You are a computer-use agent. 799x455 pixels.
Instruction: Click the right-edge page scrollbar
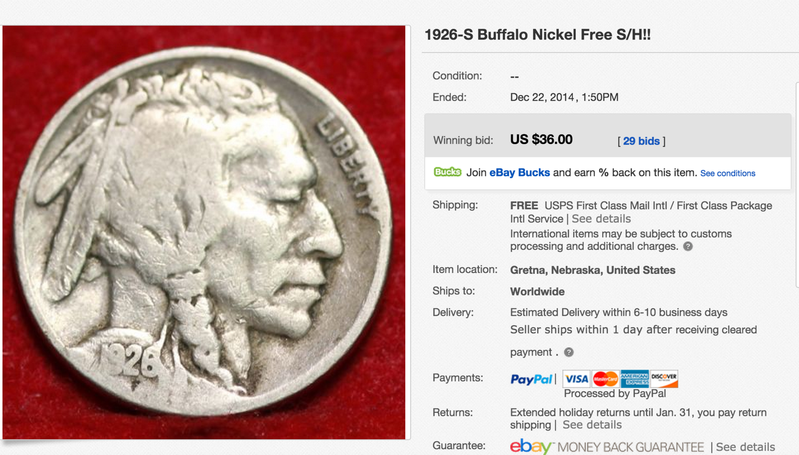[x=797, y=185]
